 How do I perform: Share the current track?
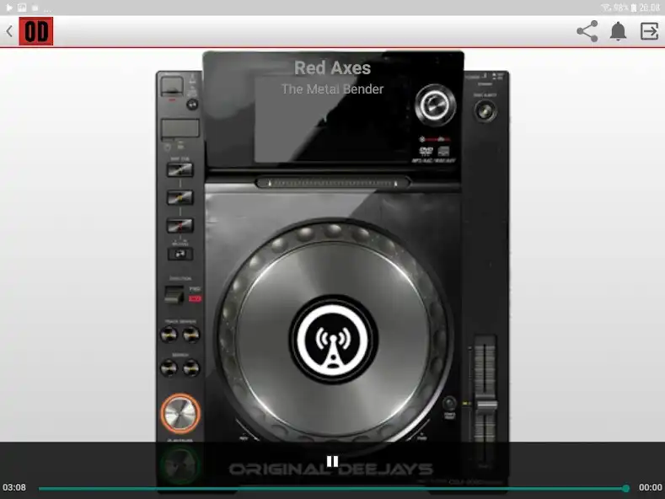[x=587, y=31]
